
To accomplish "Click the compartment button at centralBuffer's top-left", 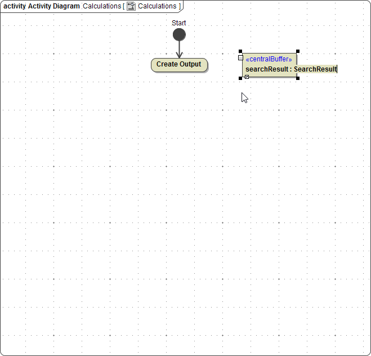I will (241, 57).
